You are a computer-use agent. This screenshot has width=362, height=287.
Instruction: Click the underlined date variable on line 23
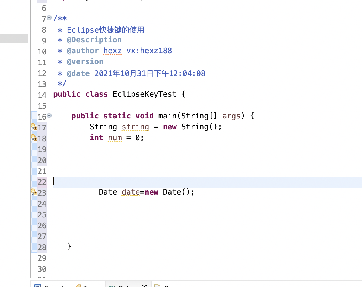click(x=131, y=192)
